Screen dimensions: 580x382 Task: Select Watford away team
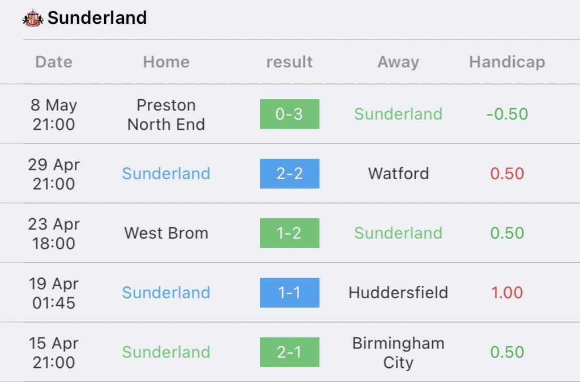[398, 173]
